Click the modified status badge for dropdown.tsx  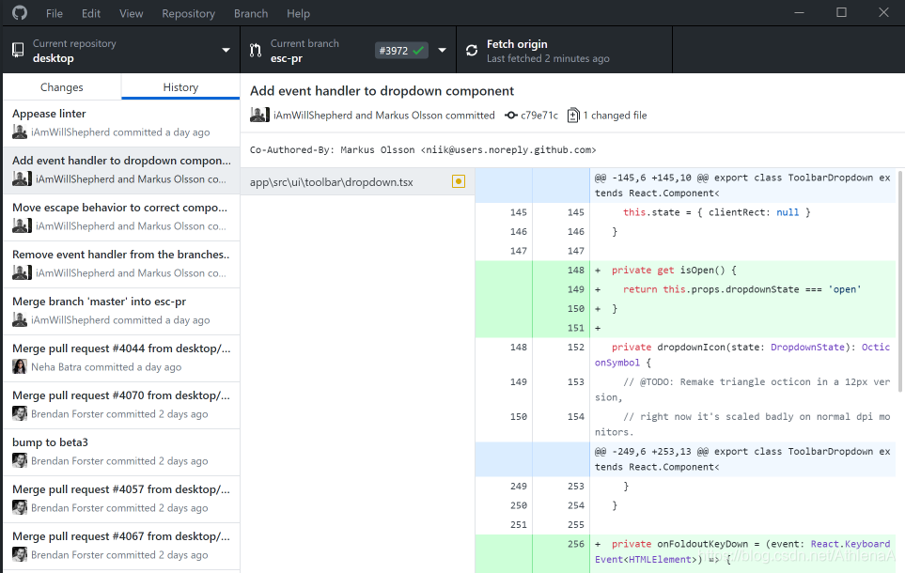click(x=459, y=182)
